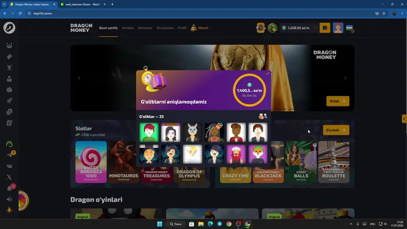This screenshot has height=229, width=407.
Task: Open the VK social sidebar icon
Action: pyautogui.click(x=10, y=166)
